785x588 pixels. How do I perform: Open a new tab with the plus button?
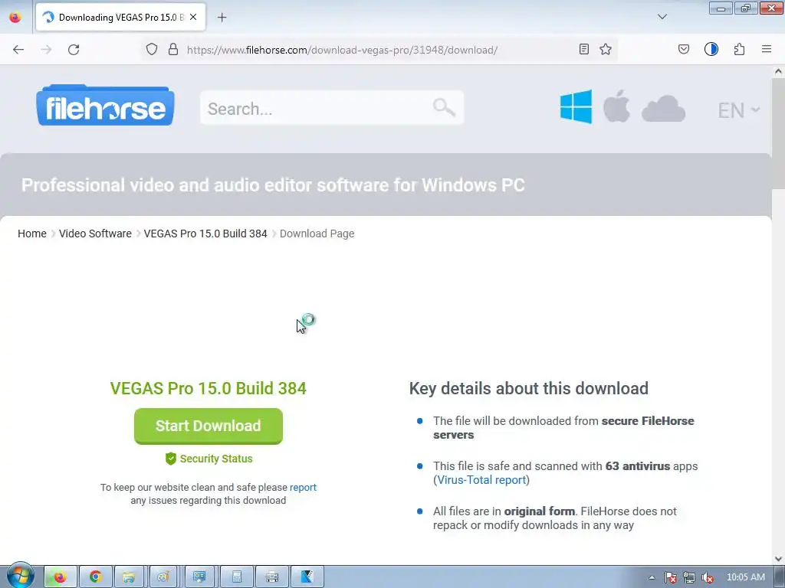point(222,18)
